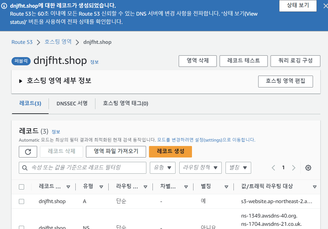Switch to the DNSSEC 서명 tab
Viewport: 328px width, 229px height.
tap(72, 103)
